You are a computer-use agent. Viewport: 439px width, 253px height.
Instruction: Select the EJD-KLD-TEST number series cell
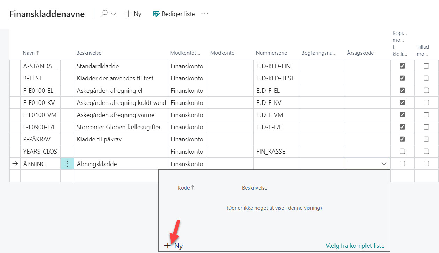(x=275, y=78)
